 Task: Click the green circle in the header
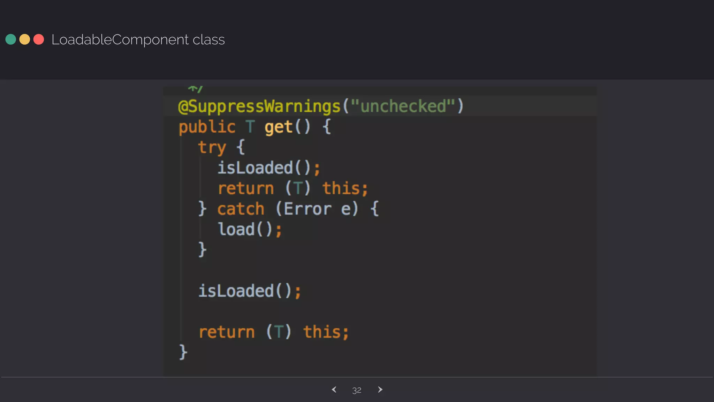[11, 39]
